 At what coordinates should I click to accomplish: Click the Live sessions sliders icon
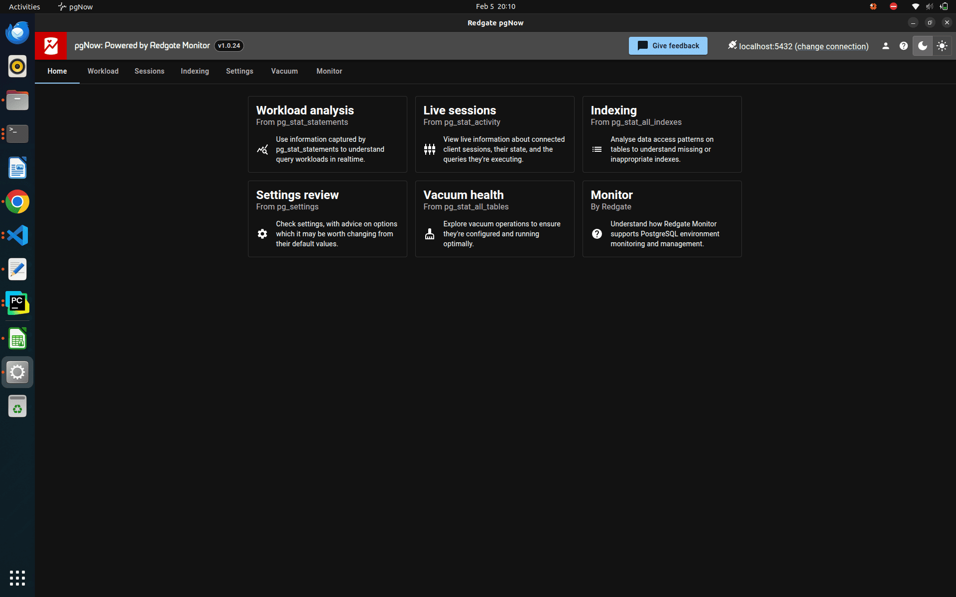click(430, 149)
